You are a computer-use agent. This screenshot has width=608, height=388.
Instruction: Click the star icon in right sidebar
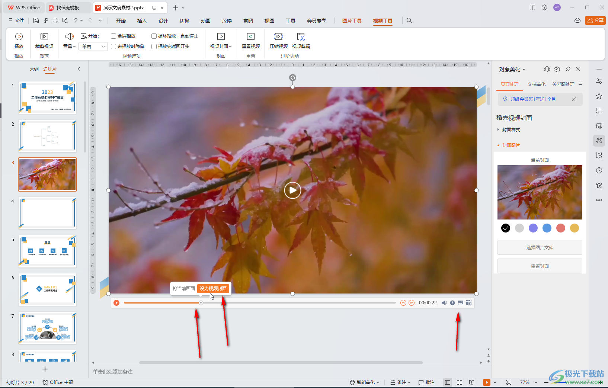599,96
